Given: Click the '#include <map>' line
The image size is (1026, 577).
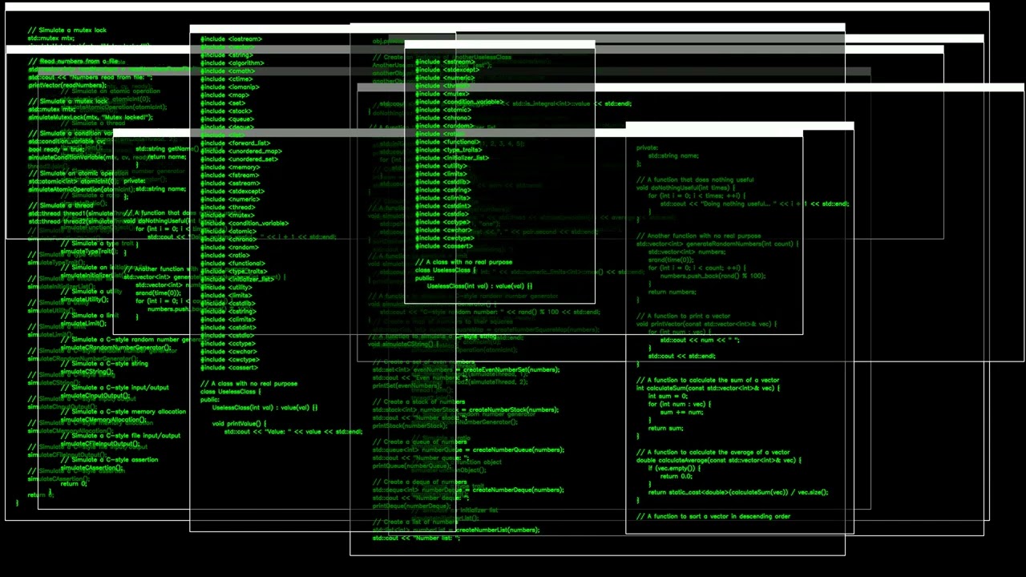Looking at the screenshot, I should coord(225,95).
